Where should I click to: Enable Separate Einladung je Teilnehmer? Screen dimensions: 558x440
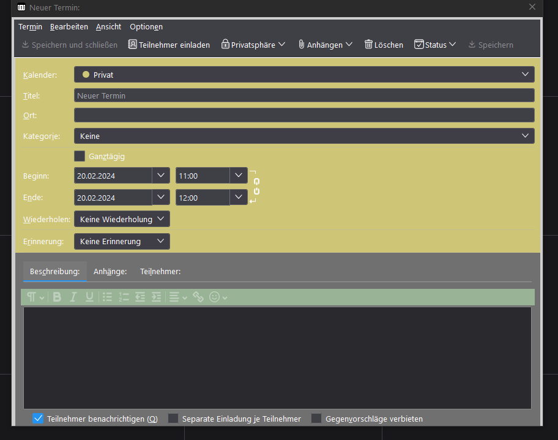coord(173,419)
